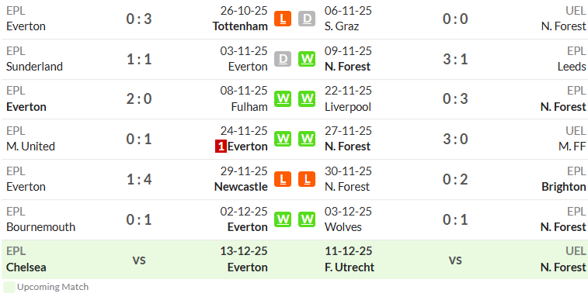Click the green W badge for Everton vs Fulham
Image resolution: width=588 pixels, height=307 pixels.
(x=283, y=98)
